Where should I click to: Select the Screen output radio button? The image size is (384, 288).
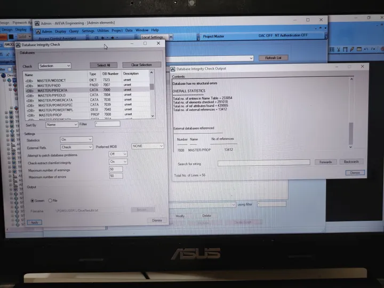tap(33, 201)
